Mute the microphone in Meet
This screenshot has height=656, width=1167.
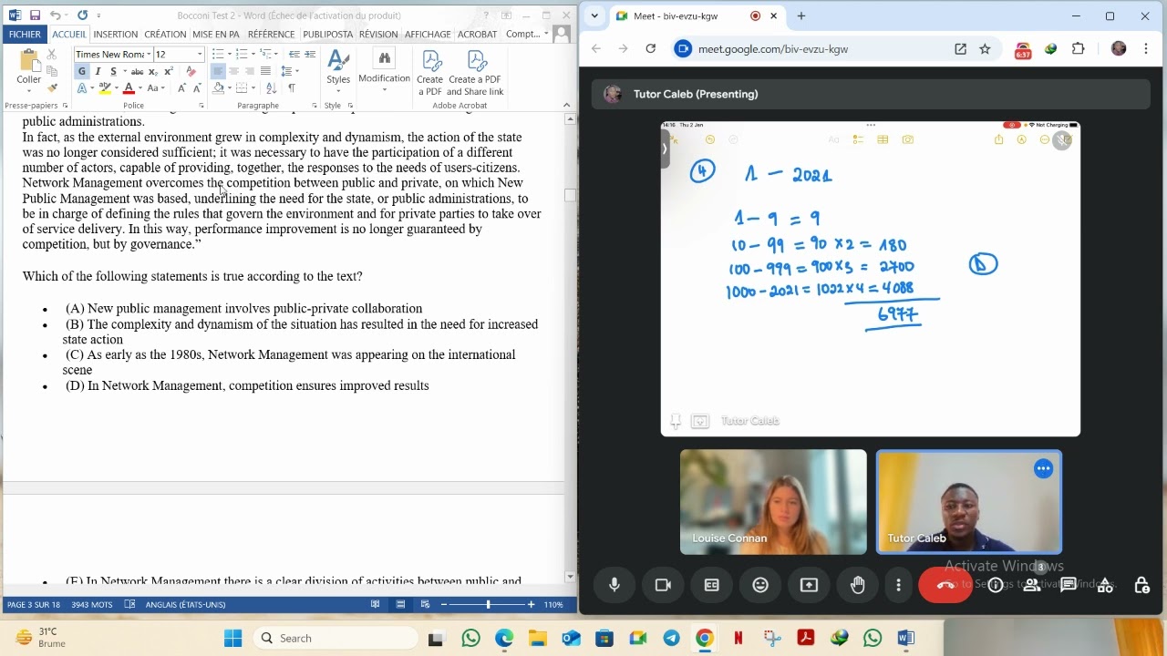tap(614, 585)
